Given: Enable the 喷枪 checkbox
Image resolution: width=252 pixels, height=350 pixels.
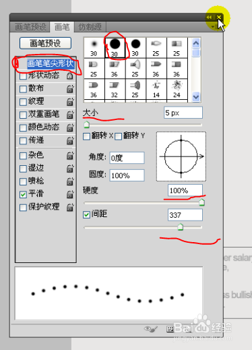Looking at the screenshot, I should (23, 181).
